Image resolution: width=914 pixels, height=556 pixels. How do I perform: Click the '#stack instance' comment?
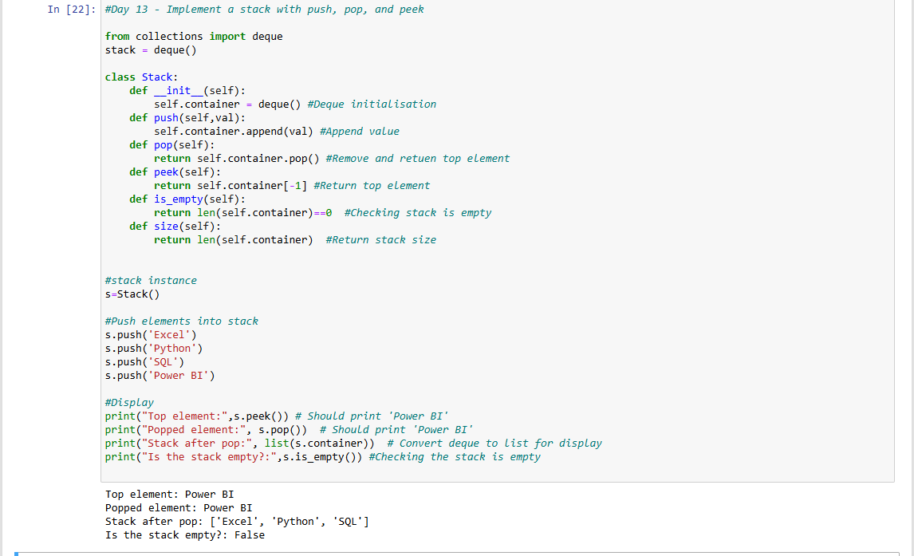click(151, 280)
